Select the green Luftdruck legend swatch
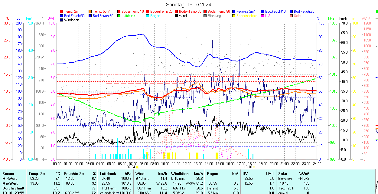The image size is (378, 194). pos(119,16)
